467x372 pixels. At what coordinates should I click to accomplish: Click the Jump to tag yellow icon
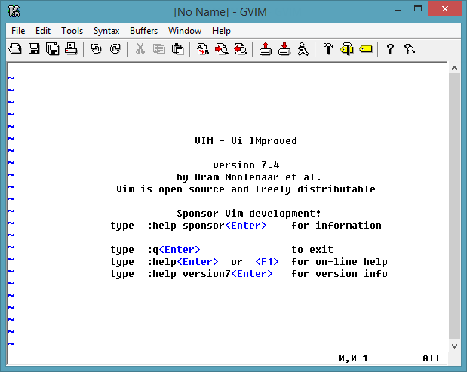pyautogui.click(x=366, y=49)
